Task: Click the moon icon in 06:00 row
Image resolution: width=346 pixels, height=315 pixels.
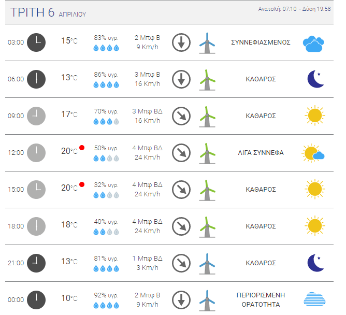Action: (x=315, y=79)
